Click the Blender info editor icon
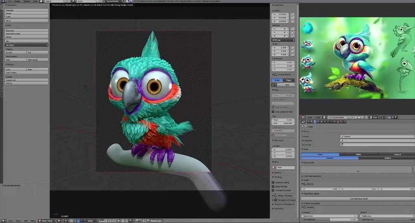Image resolution: width=415 pixels, height=223 pixels. [x=3, y=1]
